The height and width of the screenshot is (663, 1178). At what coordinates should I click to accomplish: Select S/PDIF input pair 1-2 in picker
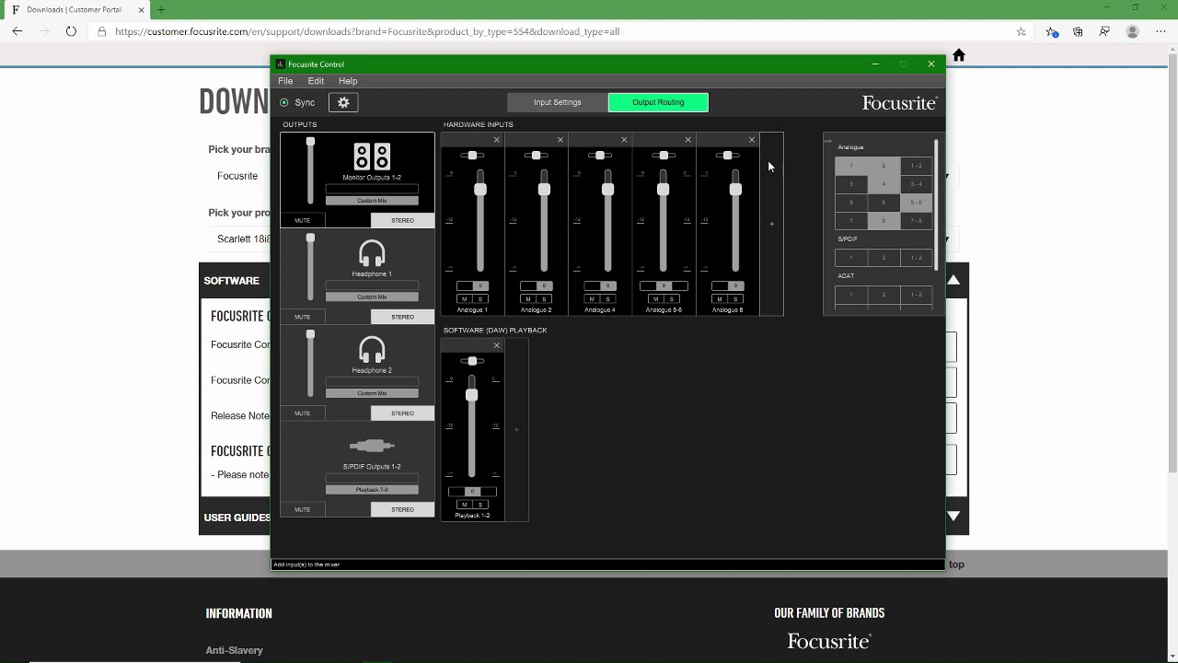(x=916, y=258)
